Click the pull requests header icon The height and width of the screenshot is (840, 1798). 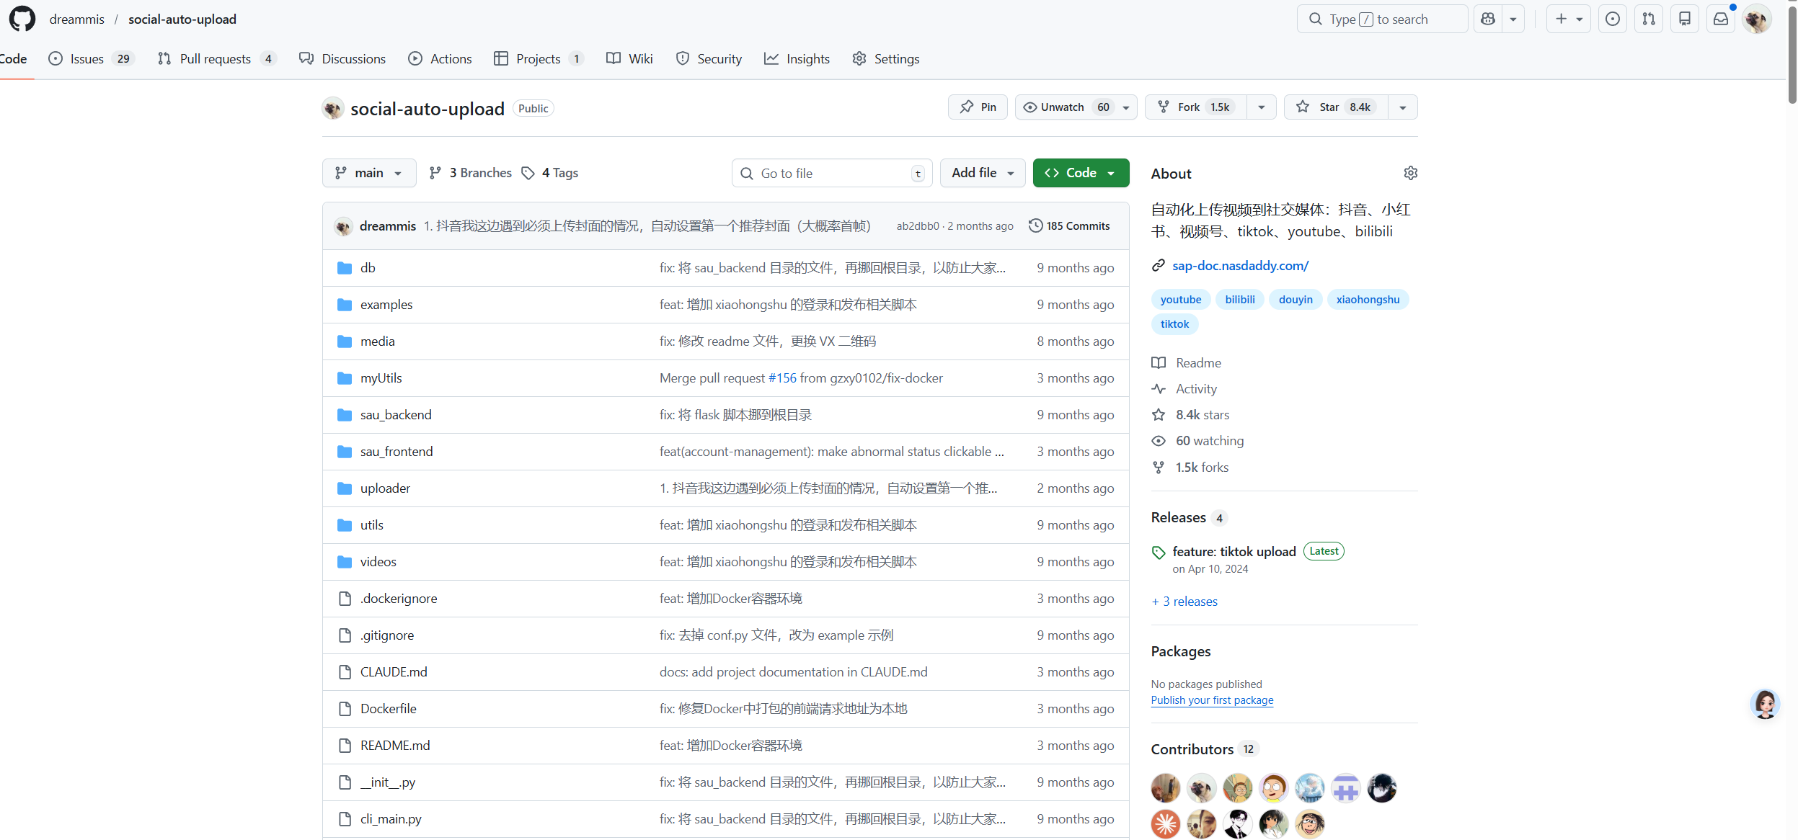(x=1649, y=19)
